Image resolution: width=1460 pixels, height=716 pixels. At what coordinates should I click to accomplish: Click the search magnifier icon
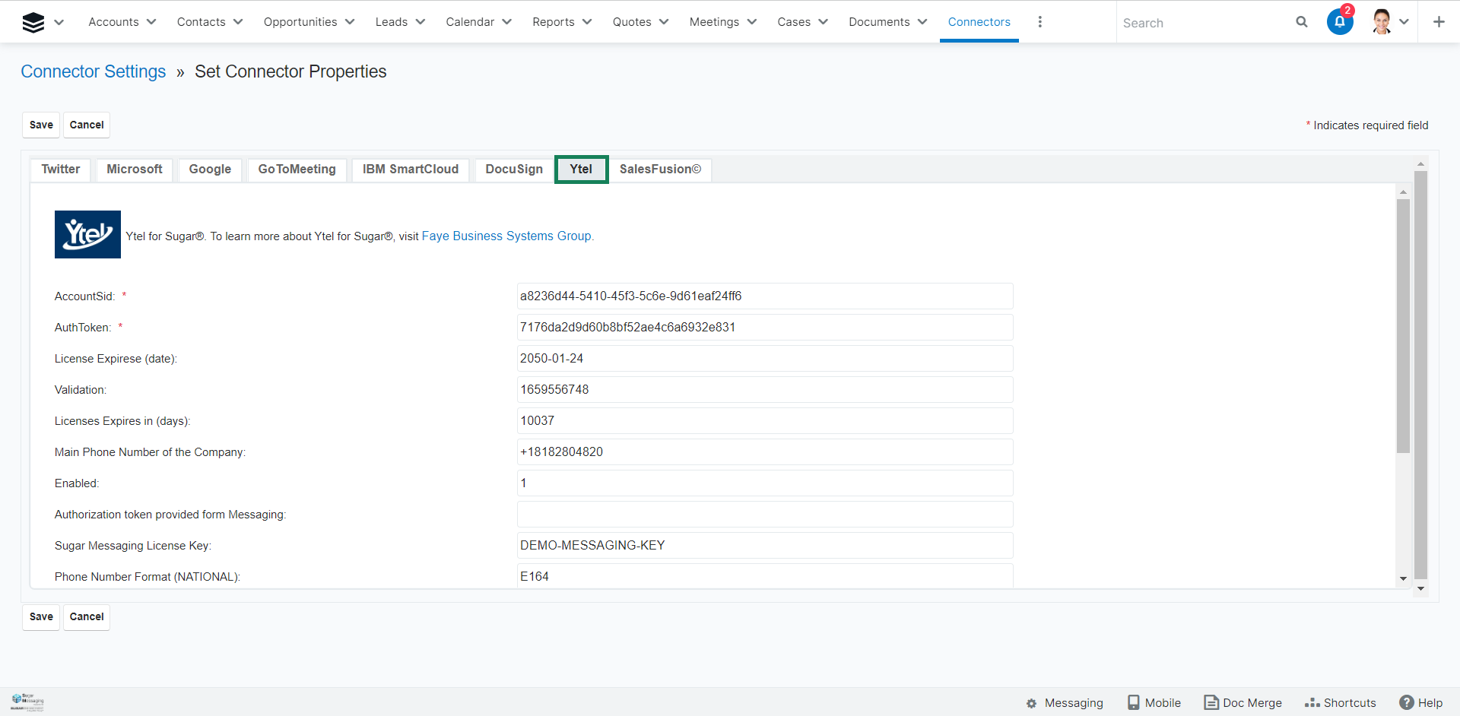1301,22
